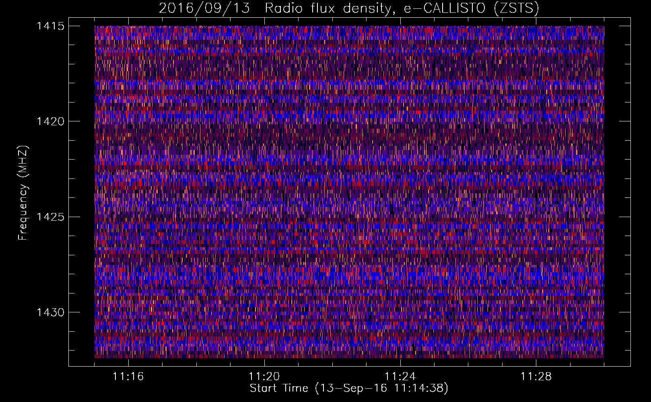651x402 pixels.
Task: Click the 11:16 time tick label
Action: (x=128, y=377)
